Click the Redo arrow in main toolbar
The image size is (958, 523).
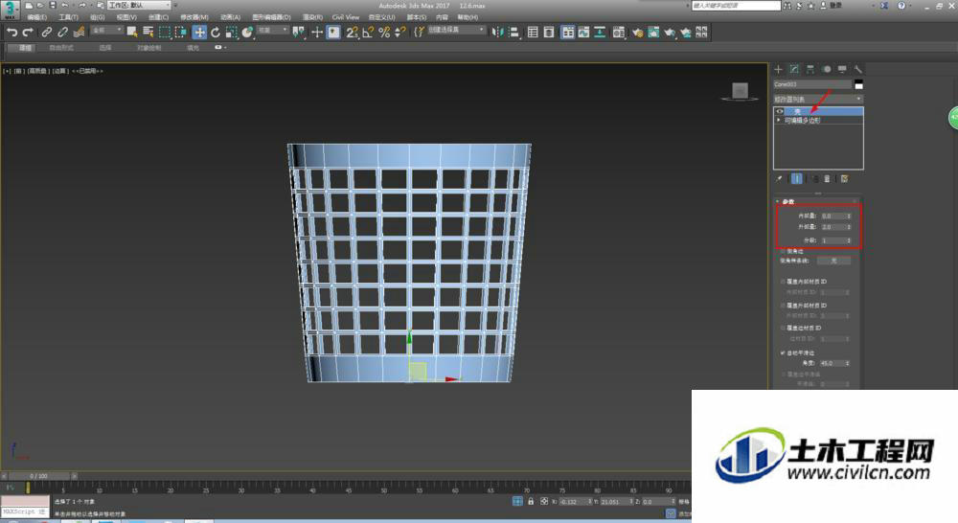pyautogui.click(x=28, y=33)
